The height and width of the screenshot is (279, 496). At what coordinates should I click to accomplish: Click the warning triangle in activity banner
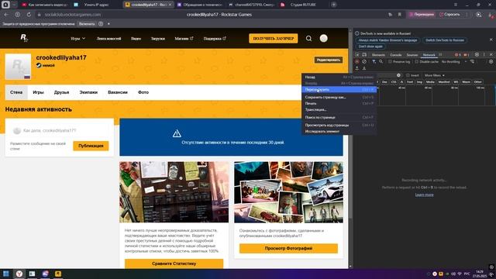tap(177, 133)
